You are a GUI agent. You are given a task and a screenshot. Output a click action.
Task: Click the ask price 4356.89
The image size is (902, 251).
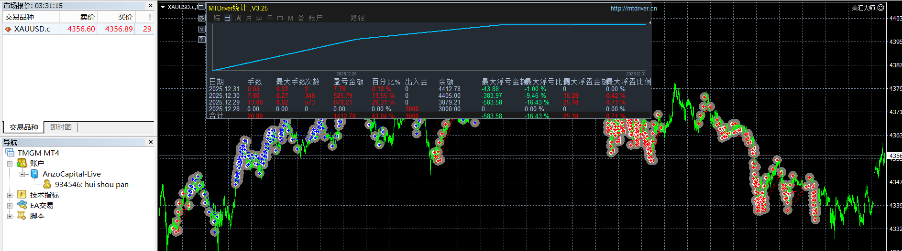[x=119, y=29]
